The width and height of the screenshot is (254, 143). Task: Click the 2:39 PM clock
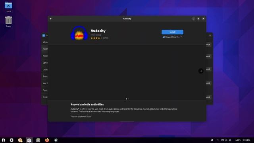click(246, 140)
